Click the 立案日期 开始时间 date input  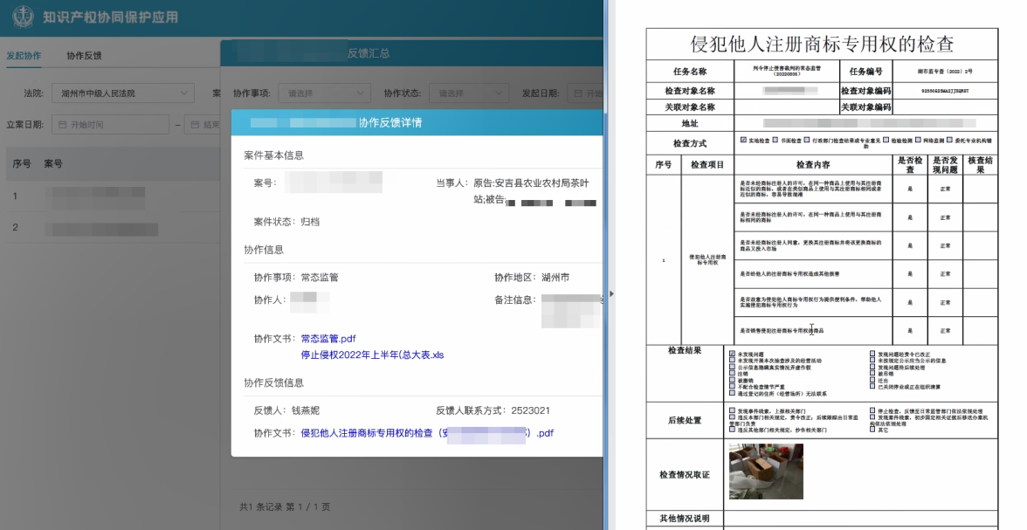click(114, 125)
